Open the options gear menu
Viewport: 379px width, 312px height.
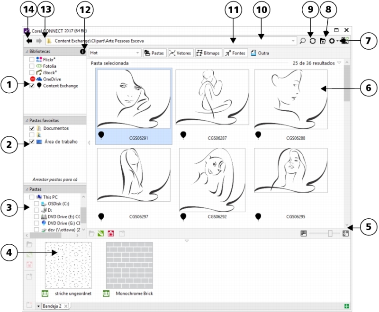332,41
